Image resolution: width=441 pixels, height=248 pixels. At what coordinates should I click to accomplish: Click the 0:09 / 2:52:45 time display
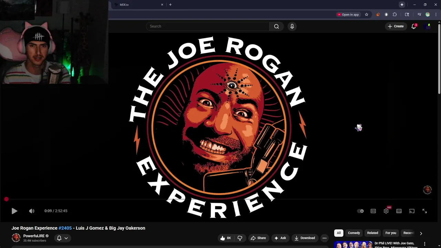[56, 211]
